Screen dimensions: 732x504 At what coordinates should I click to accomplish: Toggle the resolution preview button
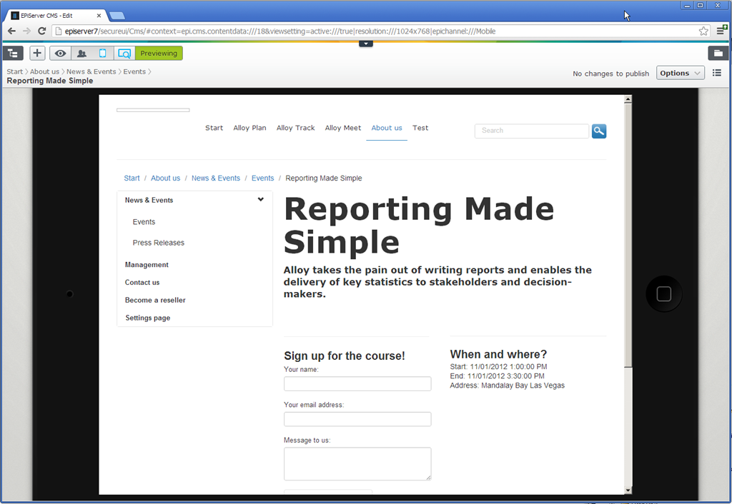(124, 54)
